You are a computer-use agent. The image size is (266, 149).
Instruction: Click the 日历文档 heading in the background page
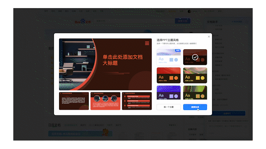click(x=54, y=125)
